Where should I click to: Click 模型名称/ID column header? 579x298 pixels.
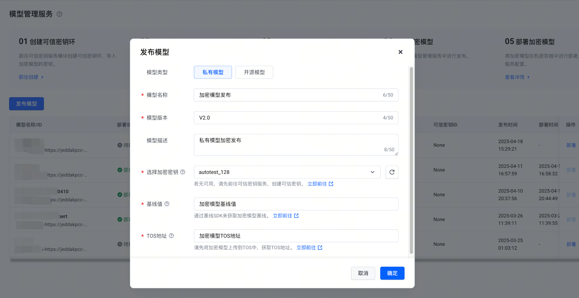[x=29, y=125]
